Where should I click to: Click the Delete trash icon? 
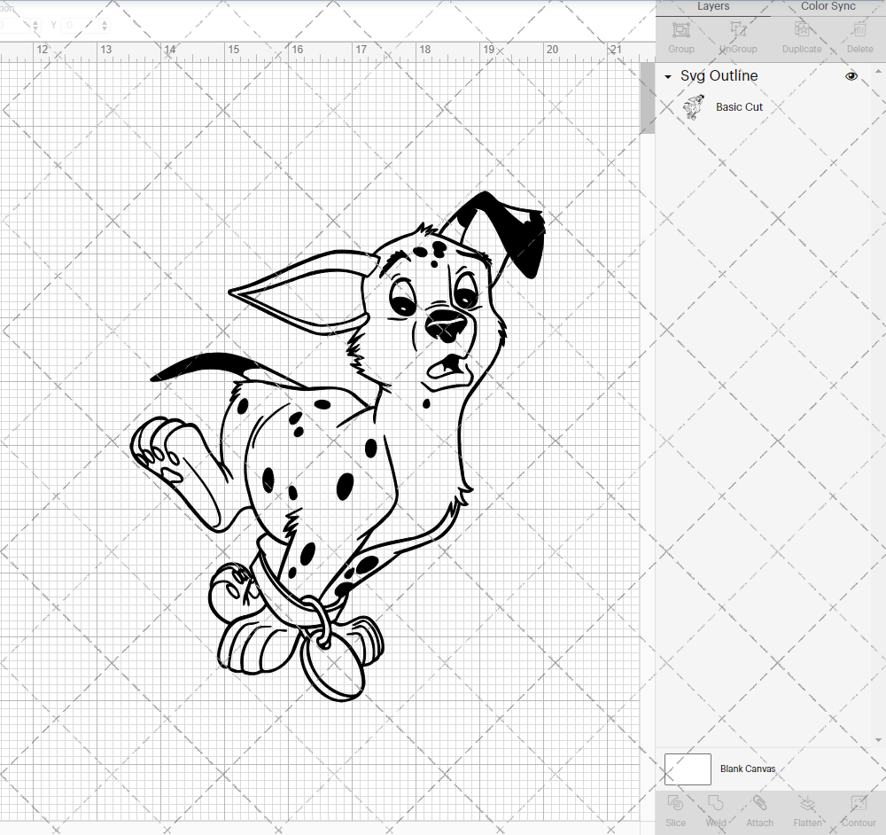859,30
